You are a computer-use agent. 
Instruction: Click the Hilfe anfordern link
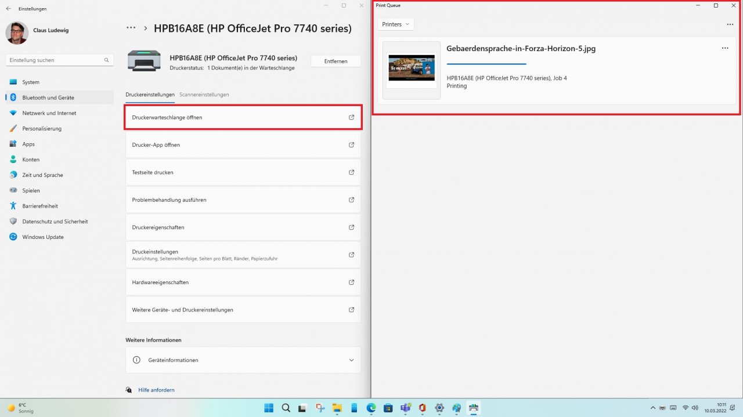156,390
